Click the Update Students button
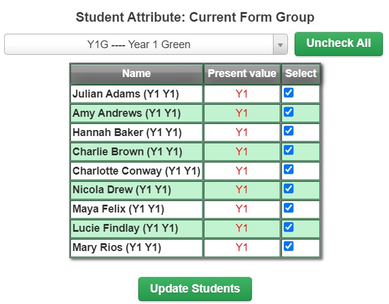 coord(195,289)
